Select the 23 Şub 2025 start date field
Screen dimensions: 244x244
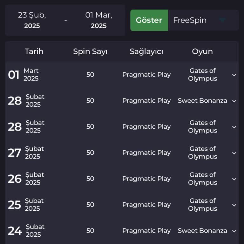point(32,20)
